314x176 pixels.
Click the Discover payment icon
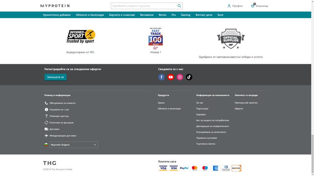tap(236, 168)
